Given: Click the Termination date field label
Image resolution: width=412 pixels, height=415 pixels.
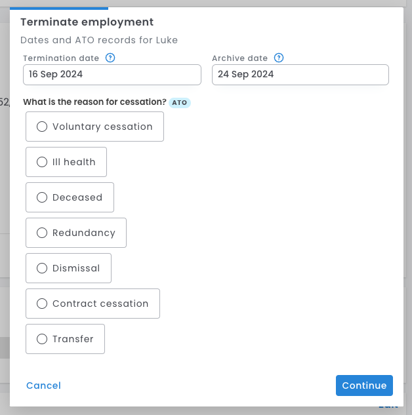Looking at the screenshot, I should click(x=61, y=58).
